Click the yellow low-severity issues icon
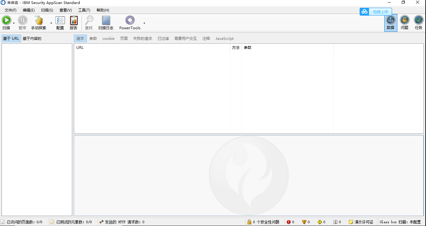The width and height of the screenshot is (426, 226). 320,222
